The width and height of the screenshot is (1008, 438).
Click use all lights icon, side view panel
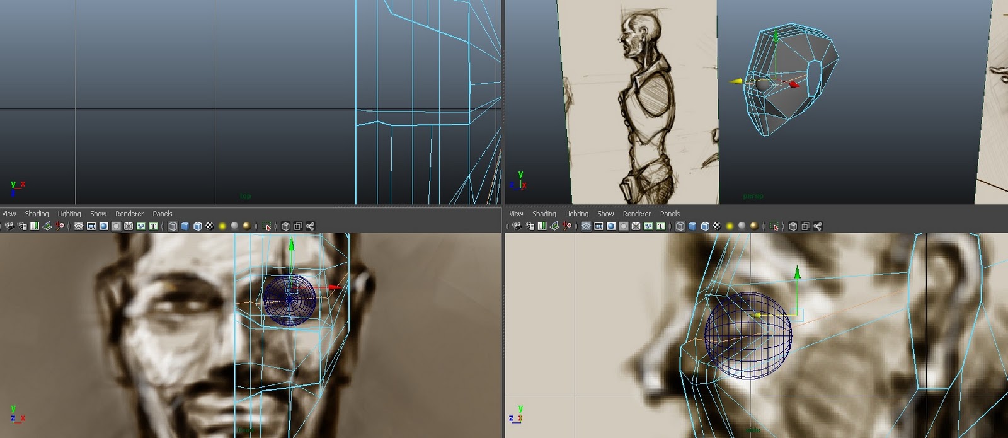tap(730, 226)
